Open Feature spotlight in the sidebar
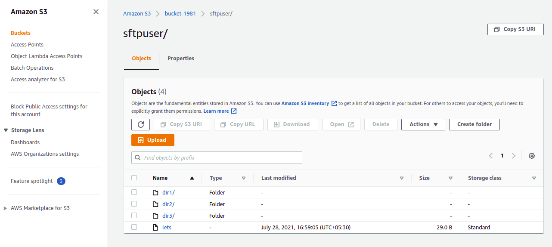This screenshot has height=247, width=552. pyautogui.click(x=32, y=181)
